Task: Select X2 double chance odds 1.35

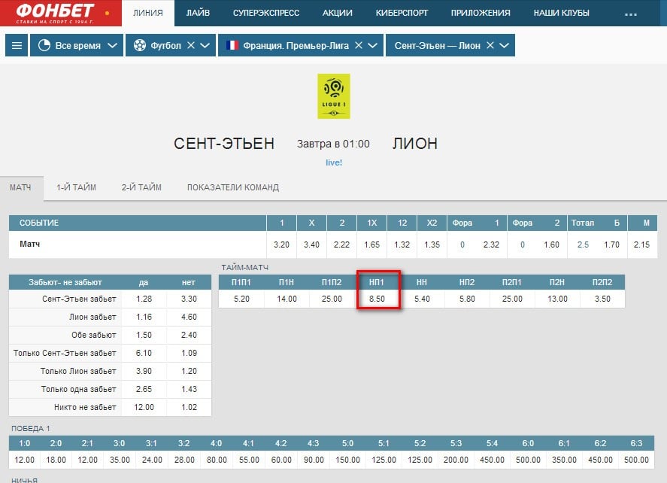Action: pos(432,245)
